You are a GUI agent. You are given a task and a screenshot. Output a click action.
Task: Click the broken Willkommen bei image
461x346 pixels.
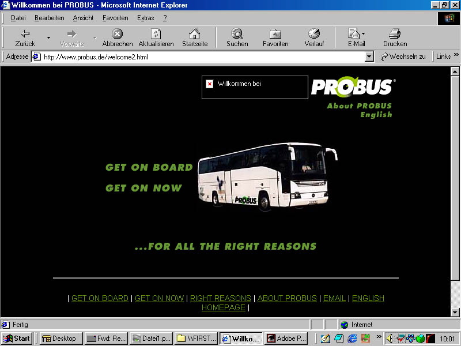(x=255, y=88)
